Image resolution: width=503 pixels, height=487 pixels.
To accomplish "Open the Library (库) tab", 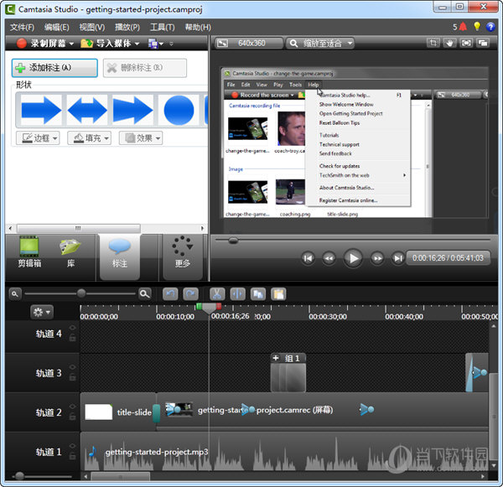I will coord(70,252).
